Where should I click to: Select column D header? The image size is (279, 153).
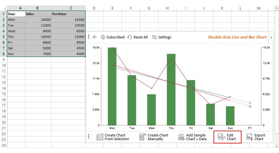pyautogui.click(x=94, y=8)
